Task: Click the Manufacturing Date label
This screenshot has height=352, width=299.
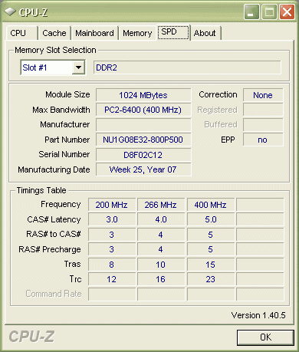Action: (54, 169)
